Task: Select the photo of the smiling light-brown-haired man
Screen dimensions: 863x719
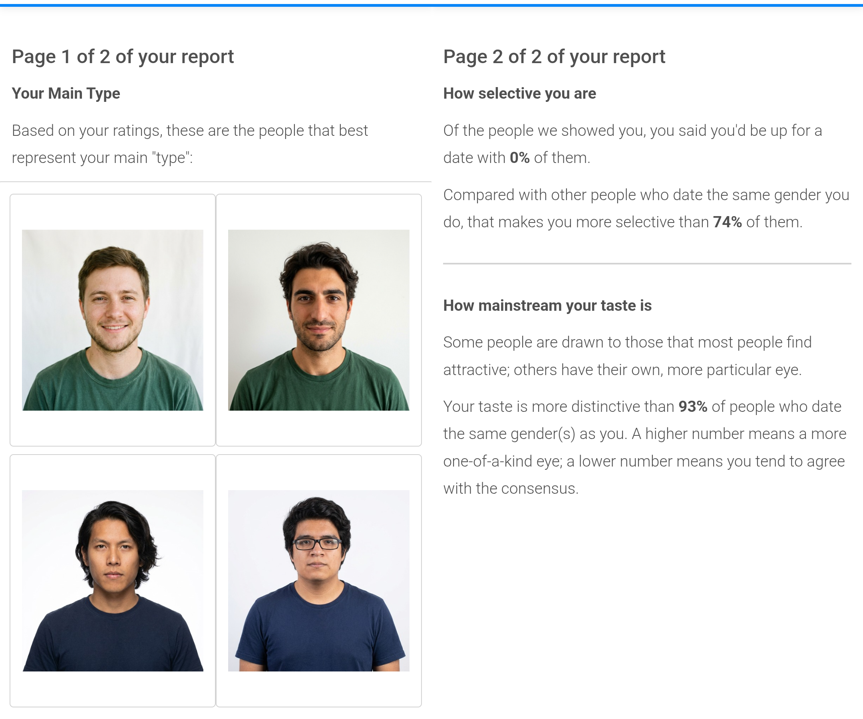Action: (x=113, y=320)
